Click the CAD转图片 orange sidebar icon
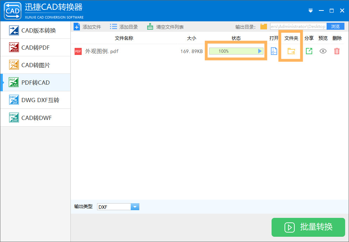This screenshot has width=349, height=242. point(14,65)
